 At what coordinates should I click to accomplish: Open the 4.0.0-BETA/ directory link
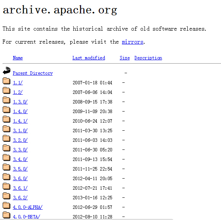(26, 217)
